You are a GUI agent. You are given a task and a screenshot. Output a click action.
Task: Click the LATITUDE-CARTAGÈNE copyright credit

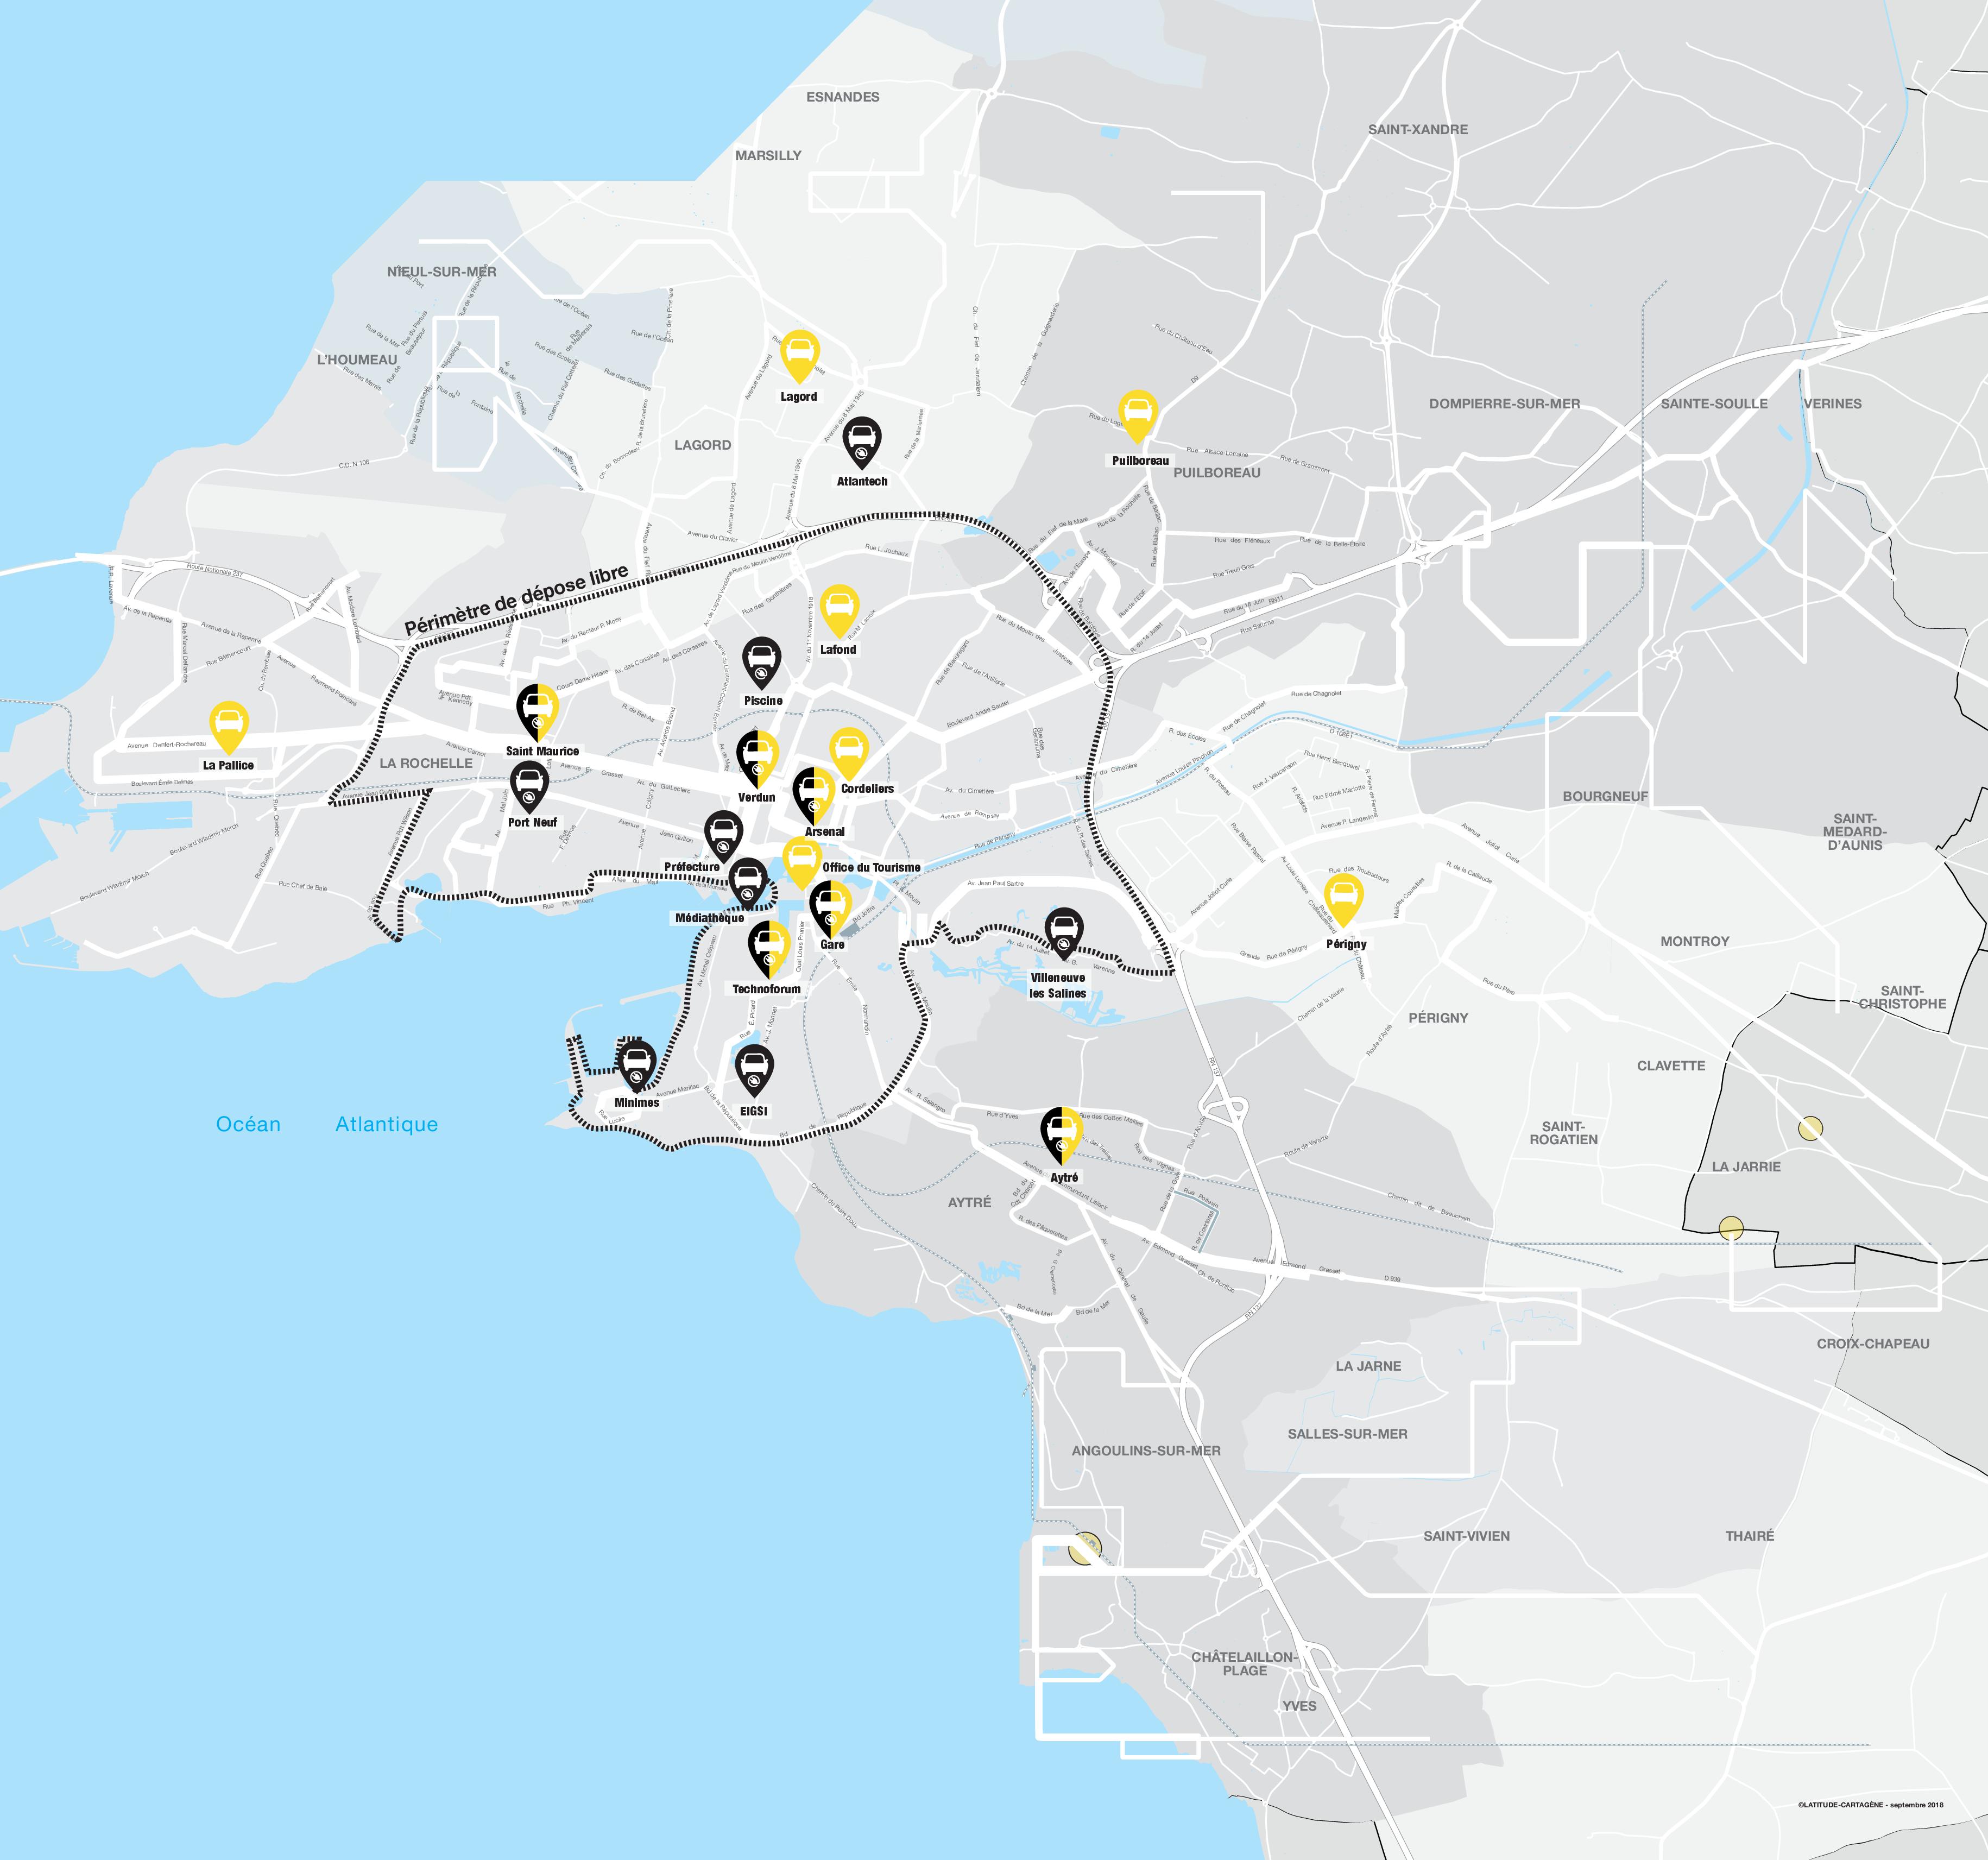[x=1870, y=1805]
